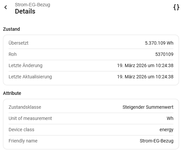Click the Attribute section heading
181x155 pixels.
(12, 93)
